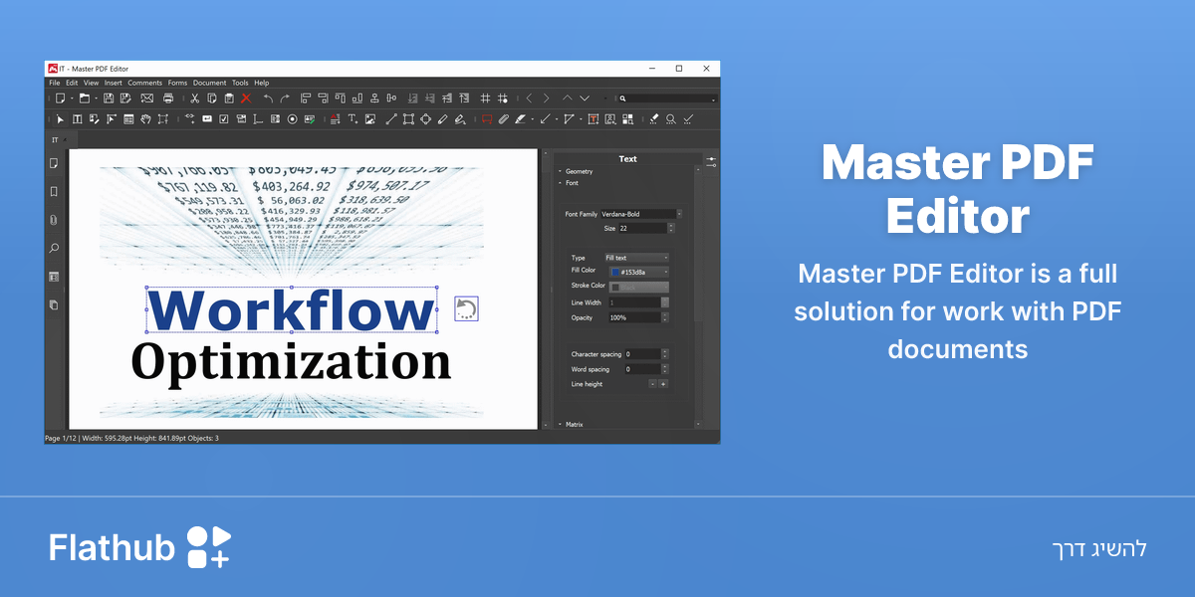Insert a radio button form field icon

point(292,119)
